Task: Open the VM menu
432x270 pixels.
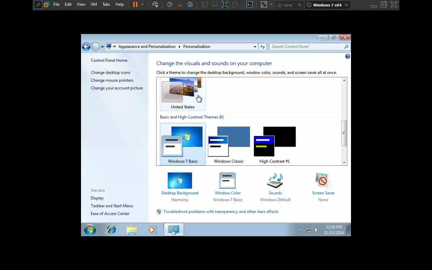Action: 94,4
